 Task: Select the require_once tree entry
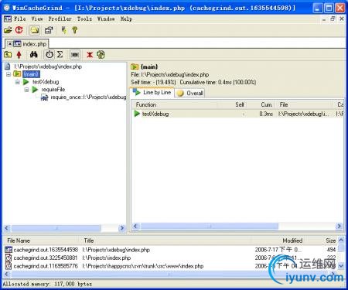88,97
